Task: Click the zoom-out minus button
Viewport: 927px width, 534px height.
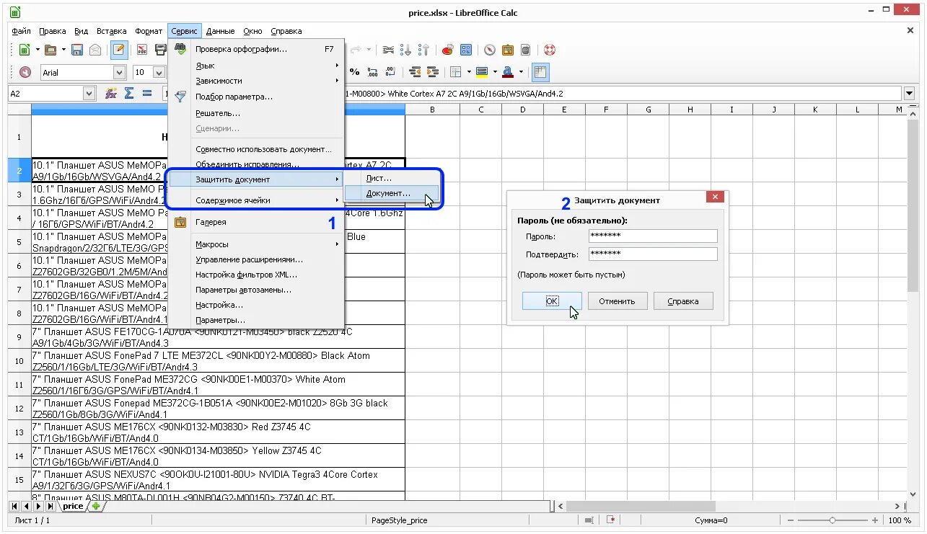Action: (790, 520)
